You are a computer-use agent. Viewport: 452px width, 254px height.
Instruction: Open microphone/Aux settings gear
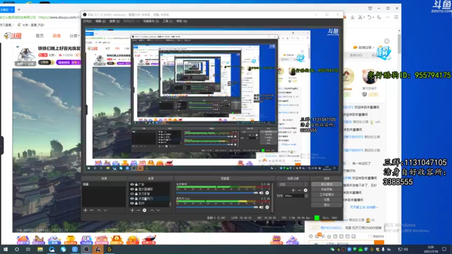click(x=267, y=207)
